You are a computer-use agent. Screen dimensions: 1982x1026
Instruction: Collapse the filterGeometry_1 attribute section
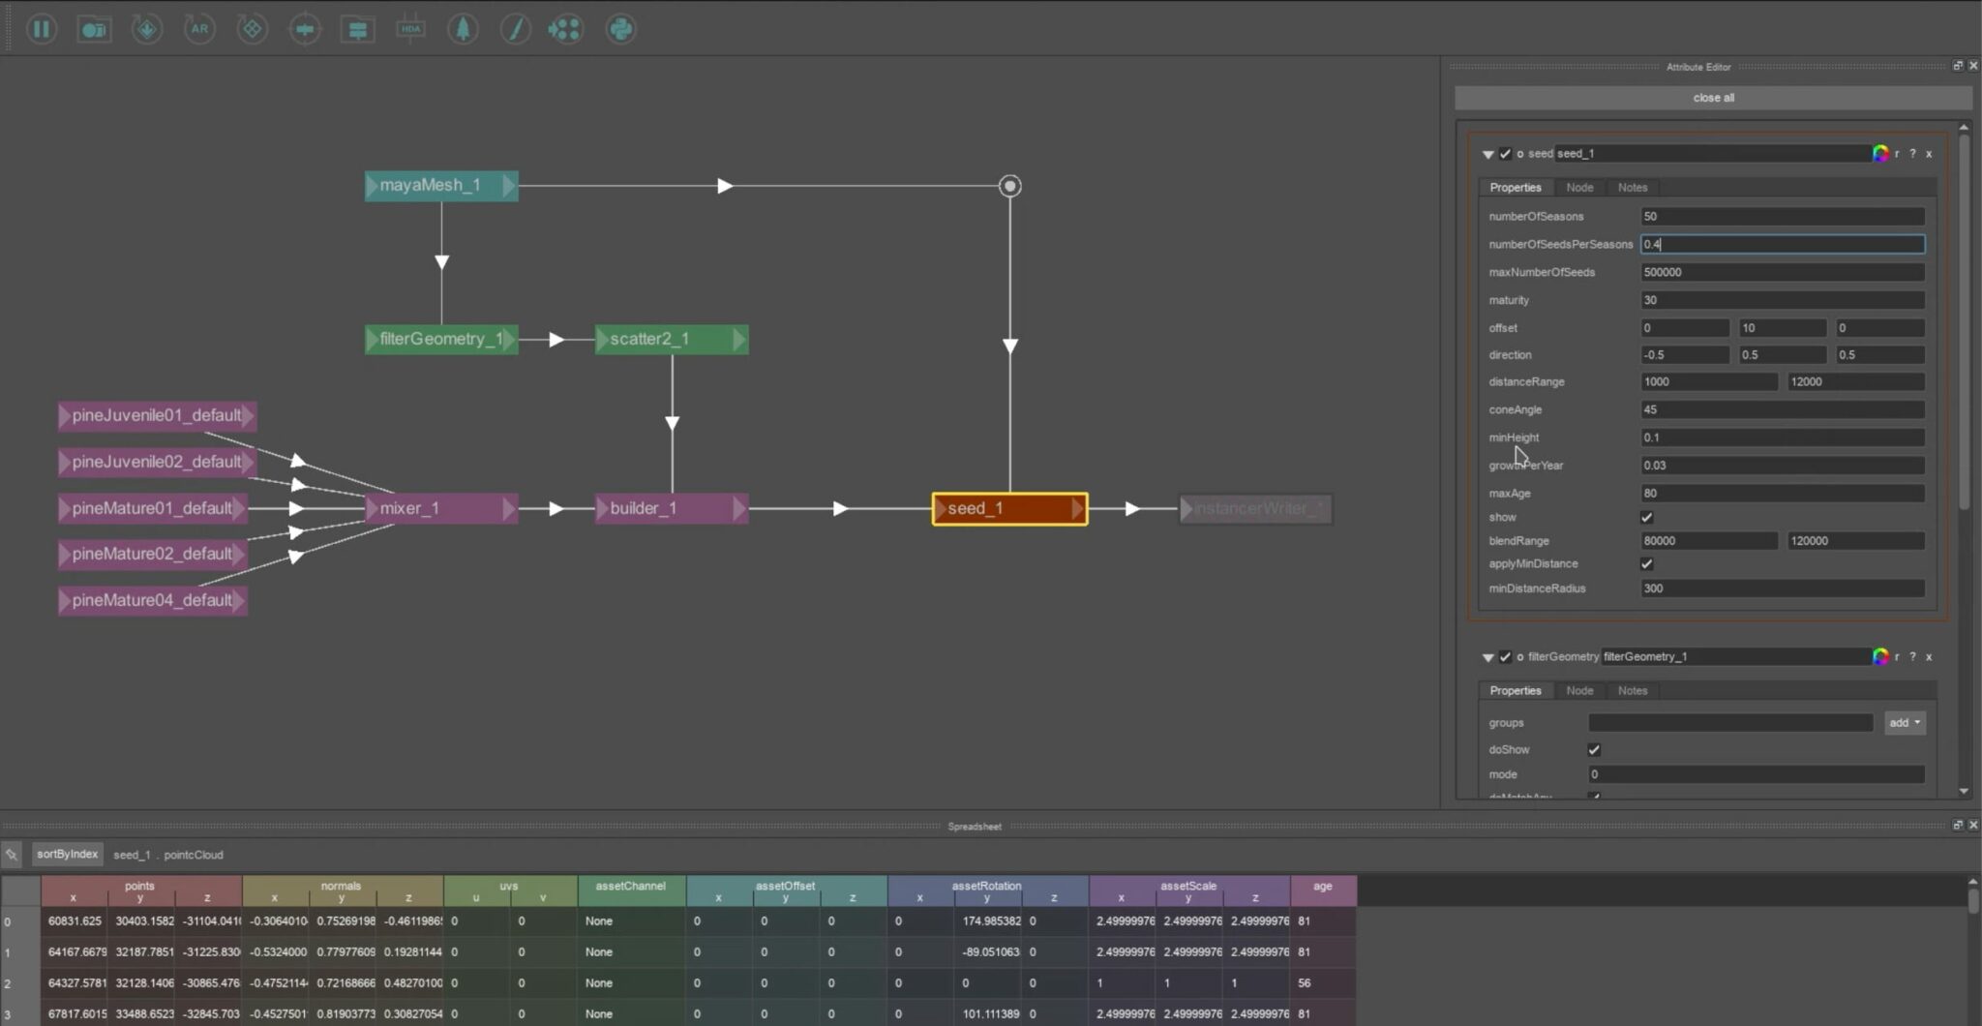[x=1487, y=656]
